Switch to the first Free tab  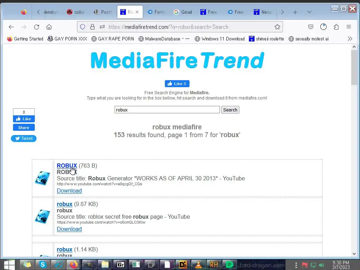[x=209, y=12]
